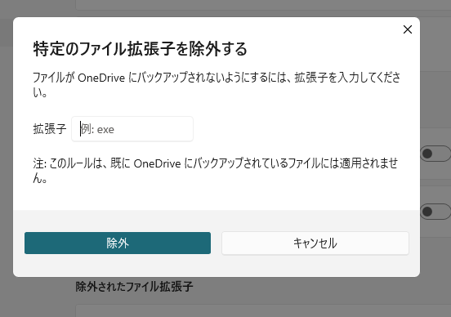The width and height of the screenshot is (451, 317).
Task: Toggle the lower dimmed switch behind dialog
Action: [435, 212]
